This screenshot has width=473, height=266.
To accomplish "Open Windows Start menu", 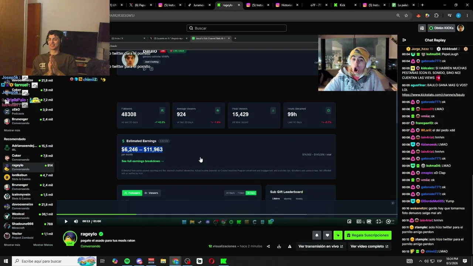I will [x=6, y=261].
